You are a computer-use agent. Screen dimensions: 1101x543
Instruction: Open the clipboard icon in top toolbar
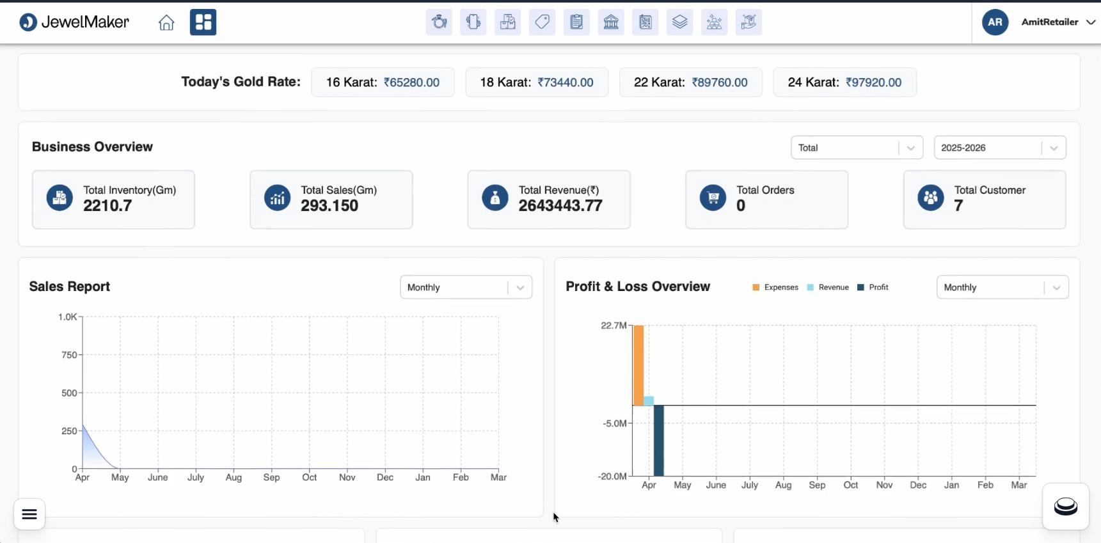(576, 22)
